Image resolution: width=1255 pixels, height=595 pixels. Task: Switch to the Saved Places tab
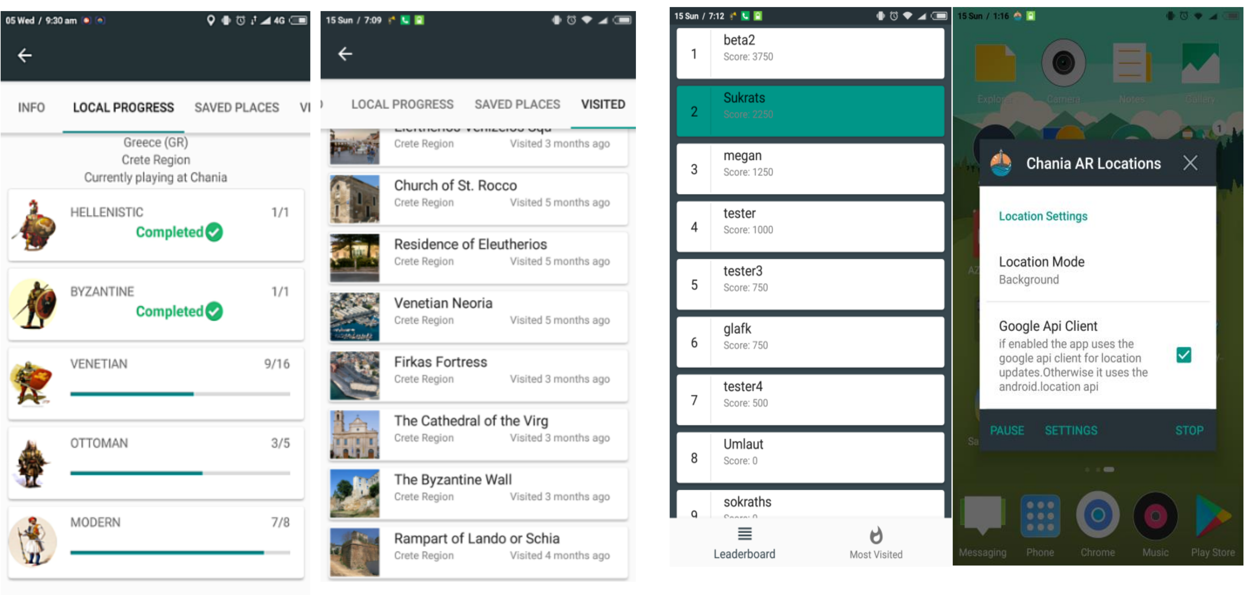point(237,107)
